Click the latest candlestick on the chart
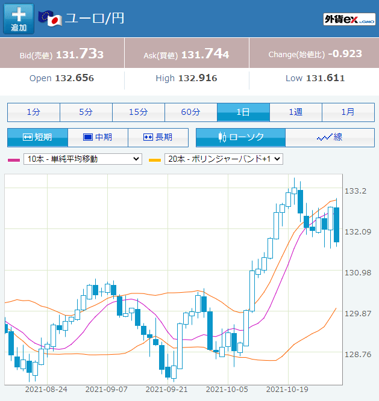Image resolution: width=379 pixels, height=401 pixels. [336, 224]
